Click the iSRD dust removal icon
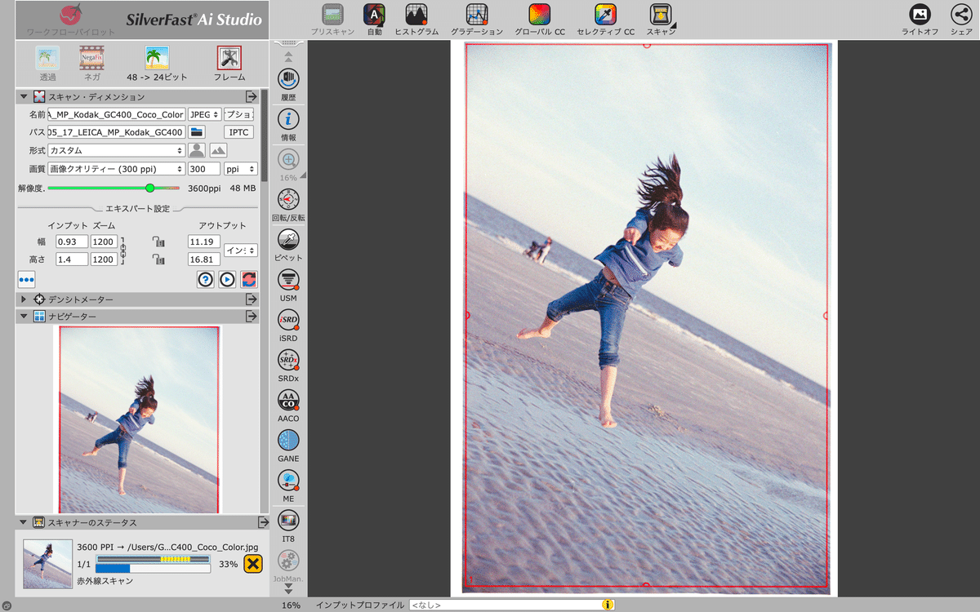The height and width of the screenshot is (612, 980). coord(288,320)
